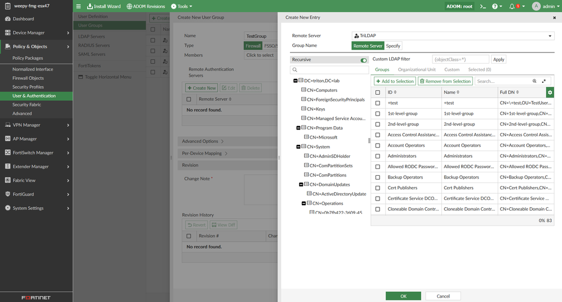Click Remove from Selection button
The width and height of the screenshot is (562, 302).
click(x=445, y=81)
